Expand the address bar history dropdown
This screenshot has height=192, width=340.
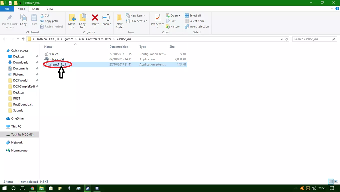(281, 39)
